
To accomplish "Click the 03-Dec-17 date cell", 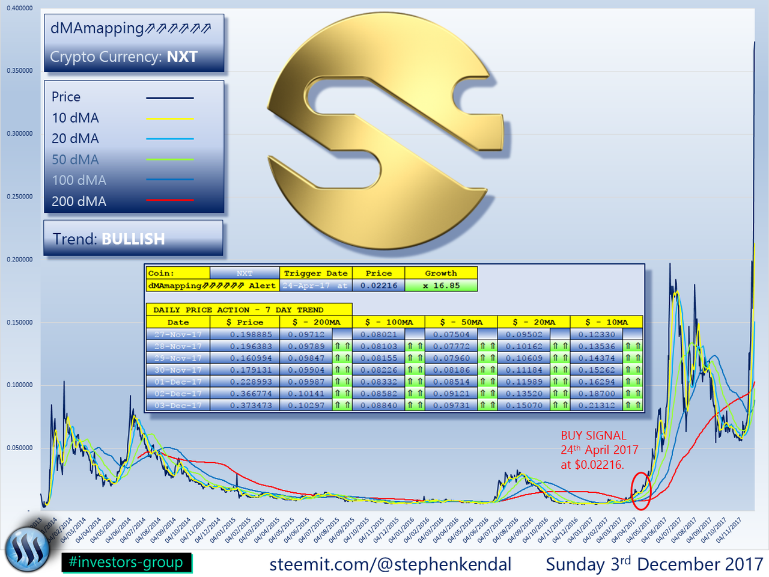I will point(178,406).
